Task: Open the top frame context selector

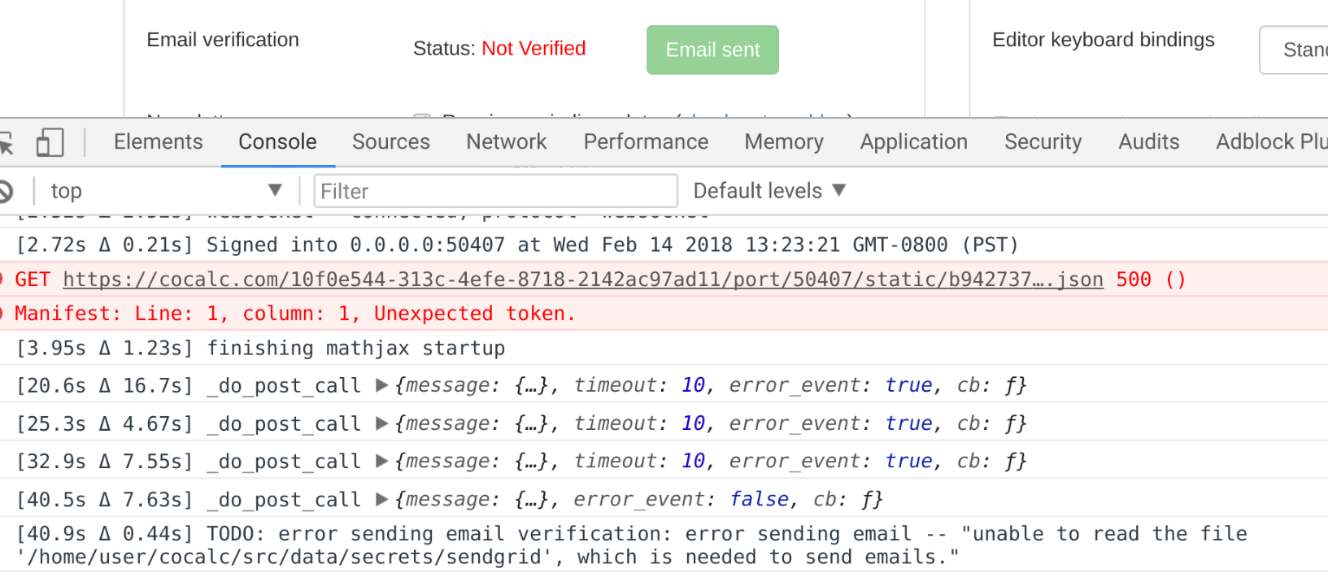Action: click(163, 190)
